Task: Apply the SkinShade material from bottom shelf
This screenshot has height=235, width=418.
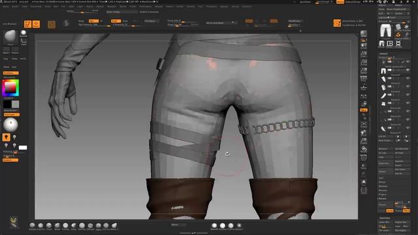Action: 223,226
